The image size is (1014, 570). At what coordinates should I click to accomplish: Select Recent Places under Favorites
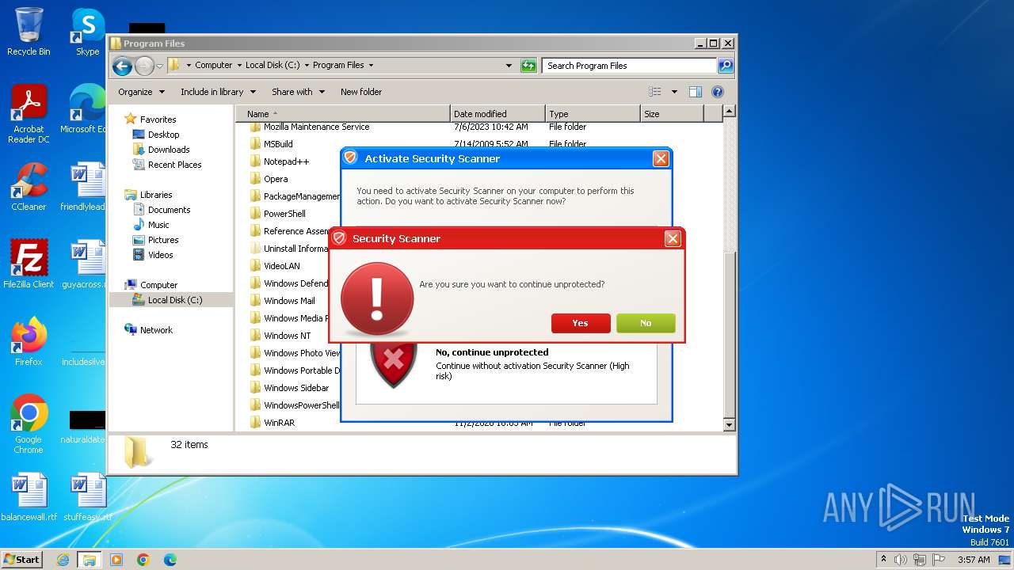point(174,165)
